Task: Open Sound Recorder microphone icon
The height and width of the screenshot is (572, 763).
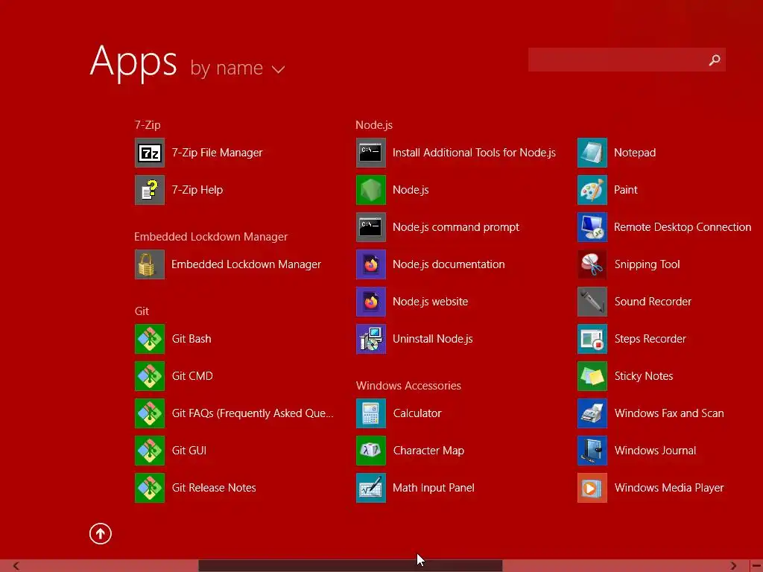Action: 592,302
